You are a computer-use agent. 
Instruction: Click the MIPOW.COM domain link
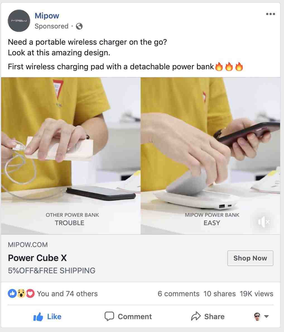[x=28, y=245]
